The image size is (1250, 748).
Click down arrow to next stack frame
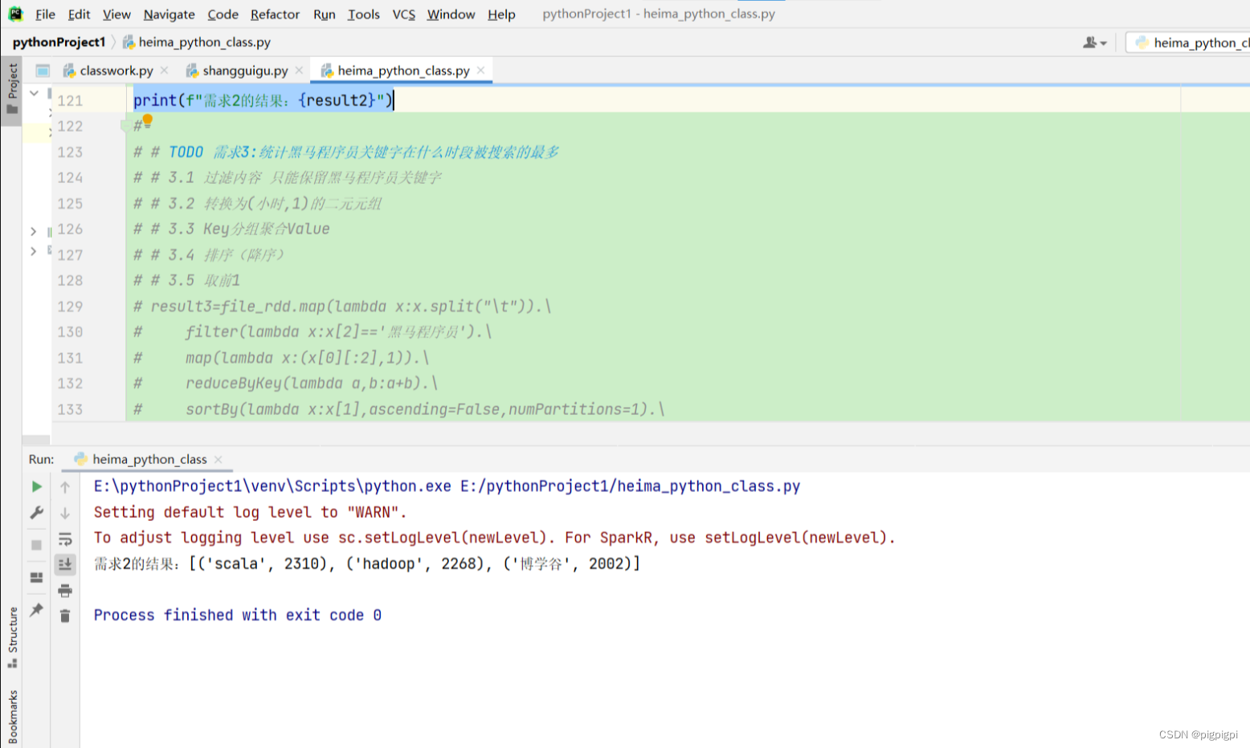pos(65,513)
